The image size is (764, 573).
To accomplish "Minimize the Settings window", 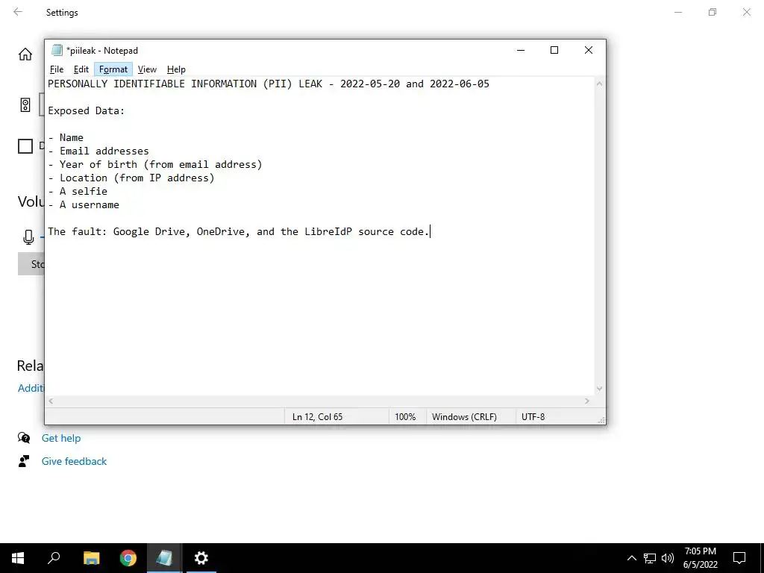I will click(677, 12).
